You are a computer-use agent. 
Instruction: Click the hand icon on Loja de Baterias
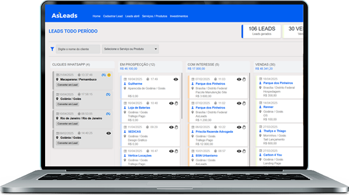[176, 103]
